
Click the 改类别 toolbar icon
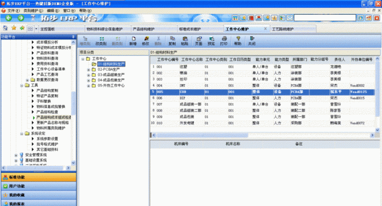click(x=101, y=41)
